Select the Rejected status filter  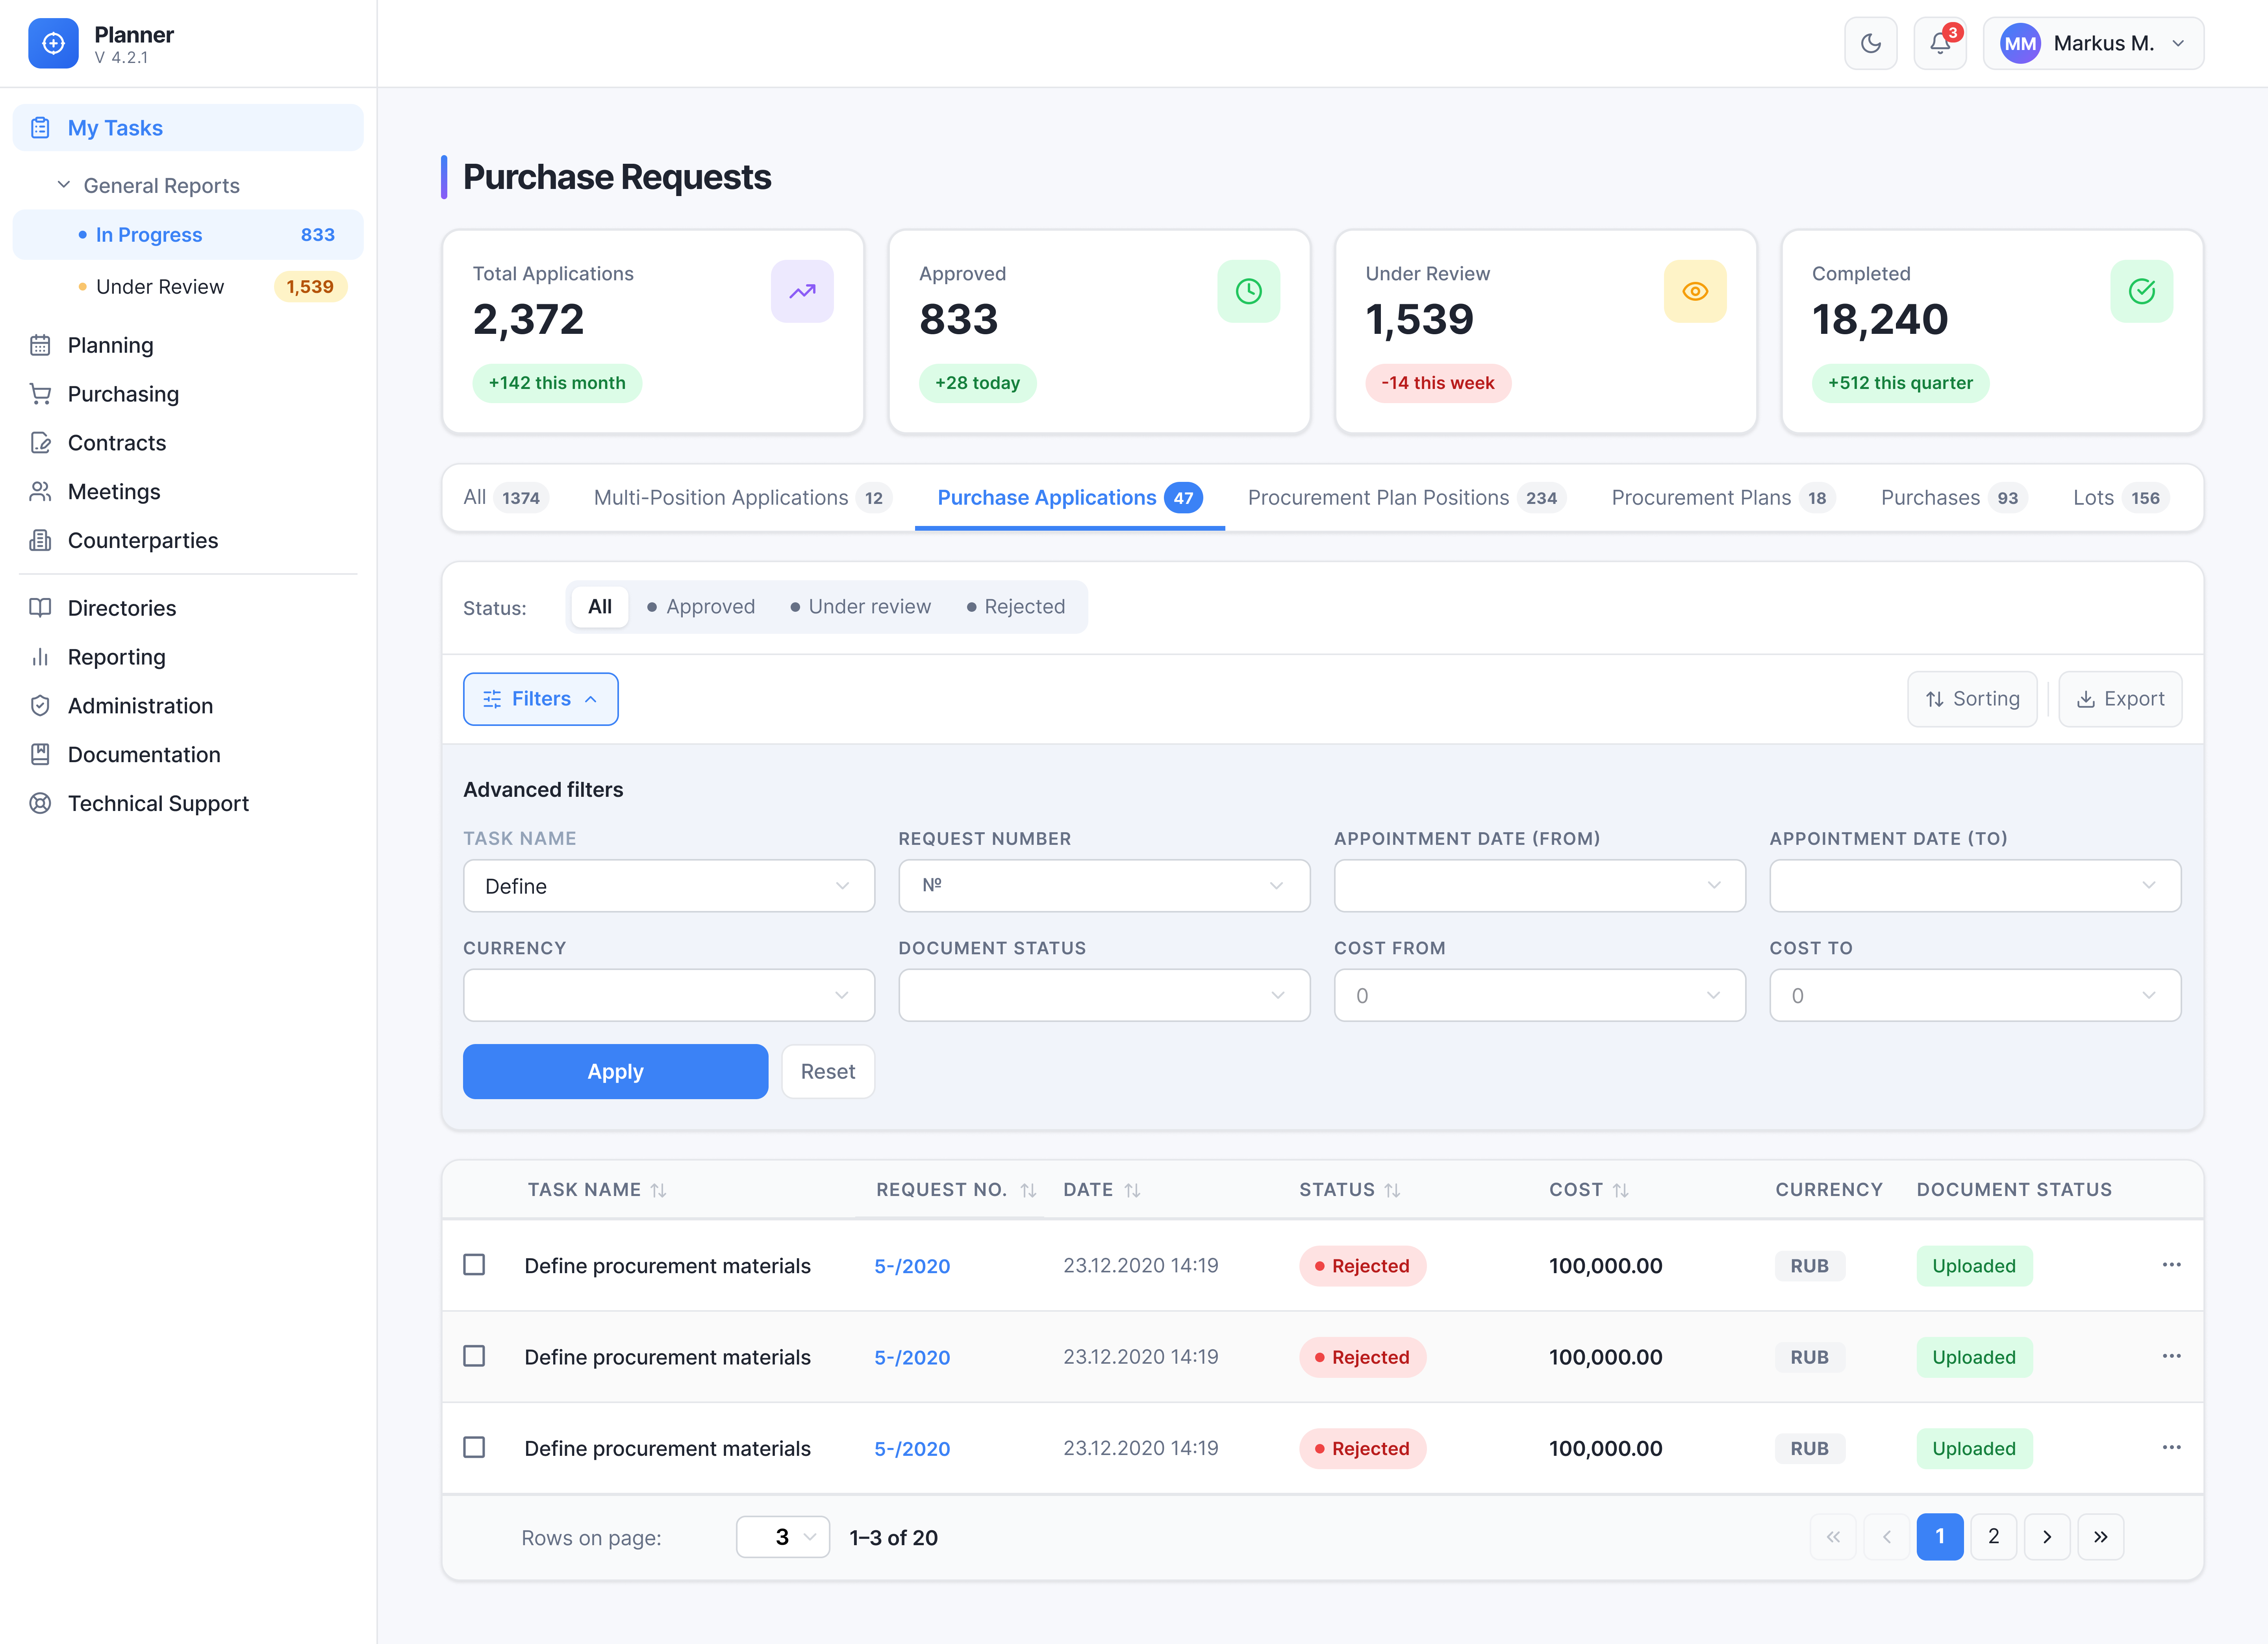pos(1015,607)
